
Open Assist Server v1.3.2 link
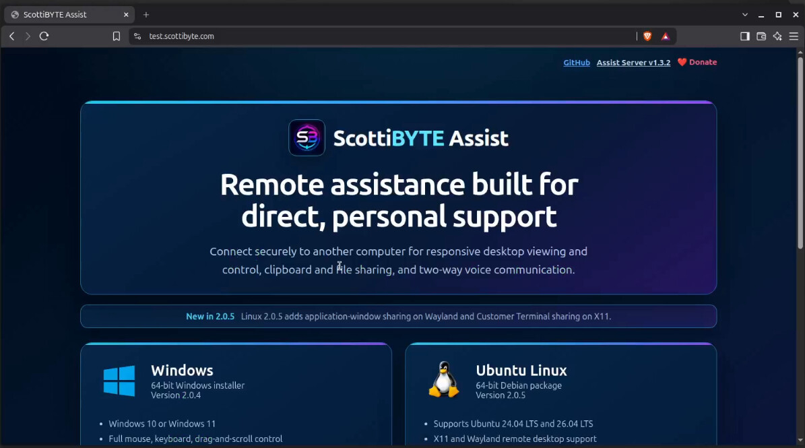point(633,63)
